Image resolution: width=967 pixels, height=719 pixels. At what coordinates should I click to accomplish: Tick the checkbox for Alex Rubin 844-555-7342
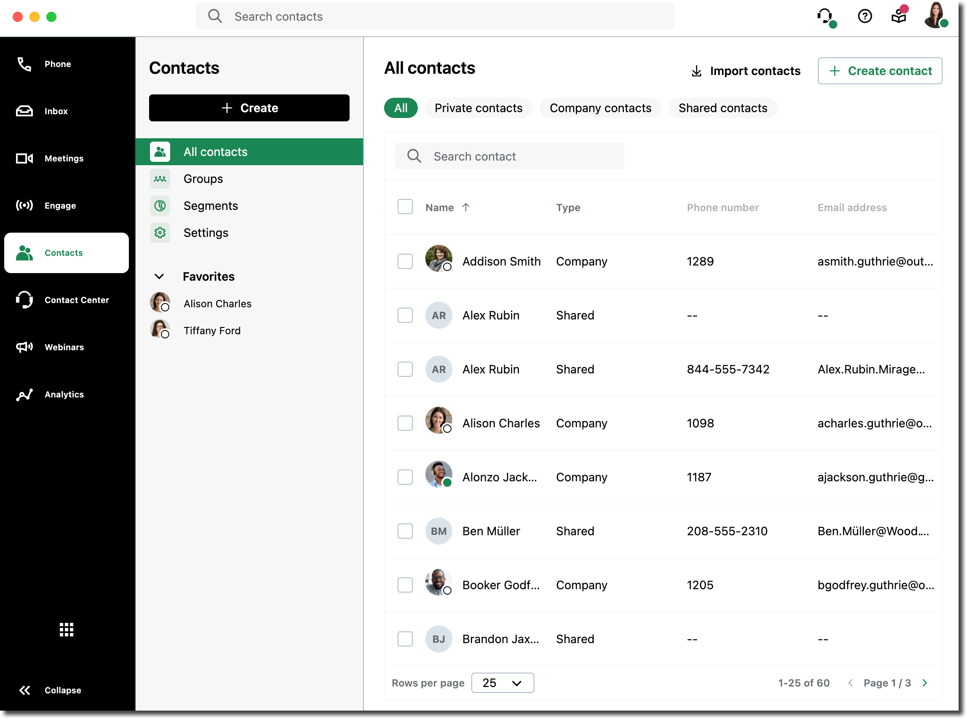[405, 370]
